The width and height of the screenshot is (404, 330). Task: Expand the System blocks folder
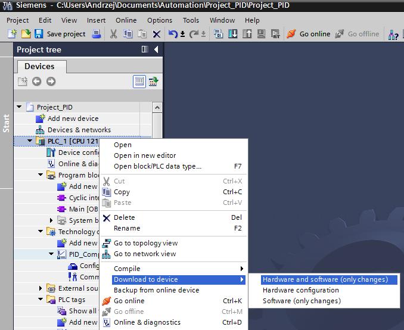point(51,220)
